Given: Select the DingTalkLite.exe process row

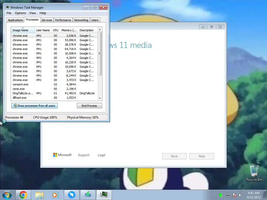Looking at the screenshot, I should [x=54, y=93].
